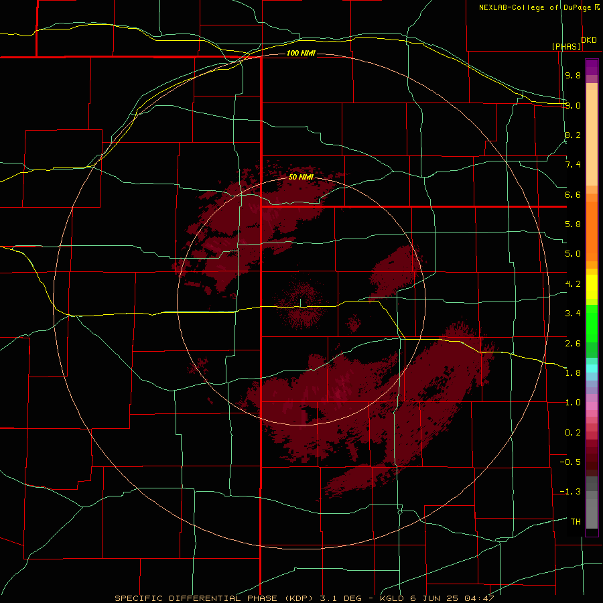The image size is (603, 603).
Task: Click the yellow band on the color bar
Action: [592, 287]
